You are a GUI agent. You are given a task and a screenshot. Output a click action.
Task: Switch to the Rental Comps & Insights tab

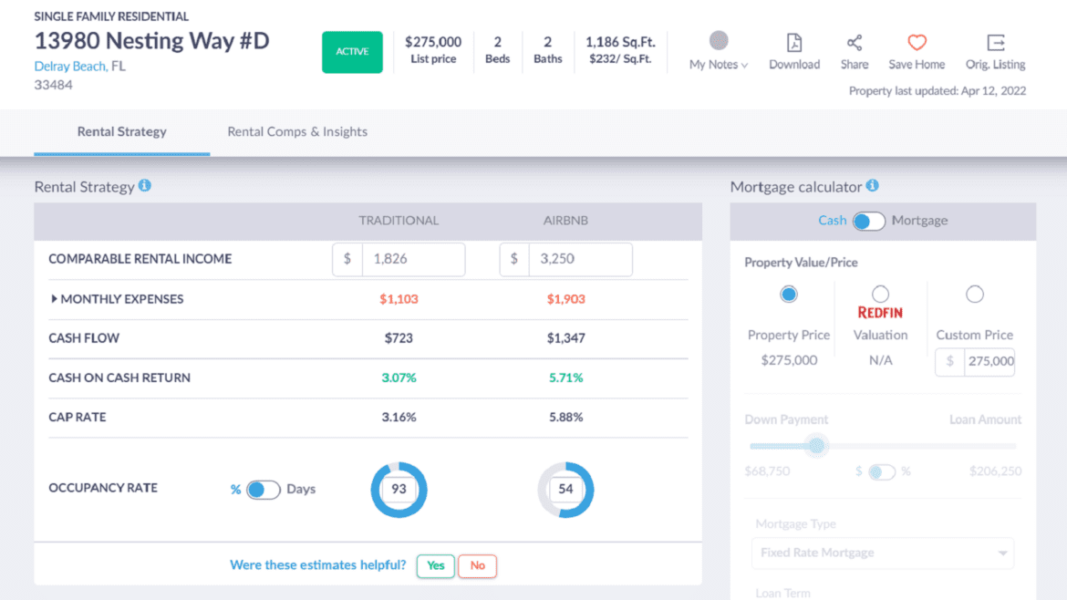click(x=297, y=131)
